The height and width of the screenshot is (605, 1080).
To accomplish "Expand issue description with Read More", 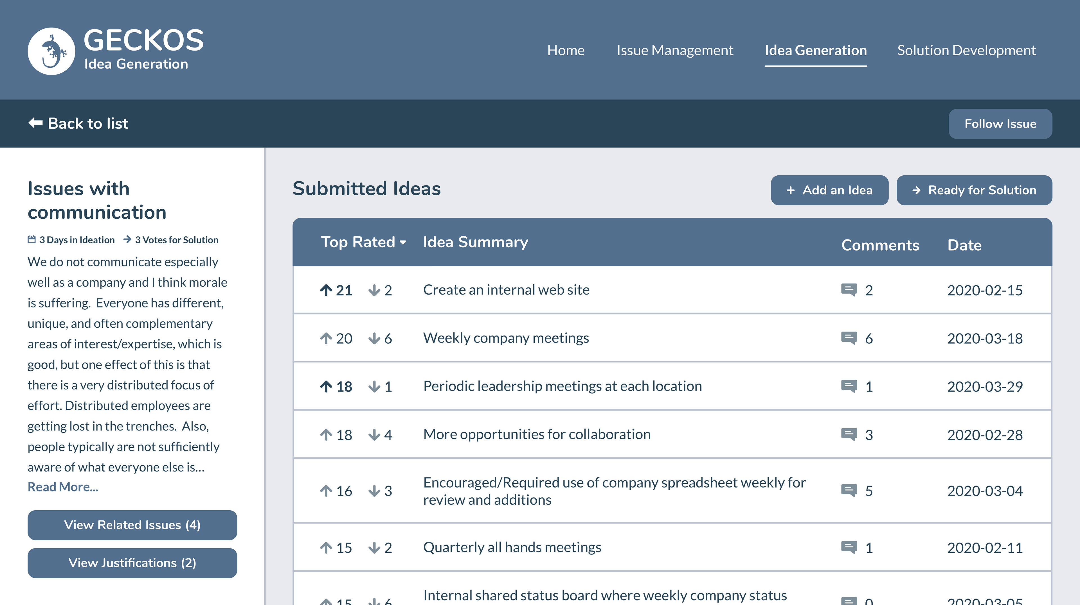I will tap(63, 487).
